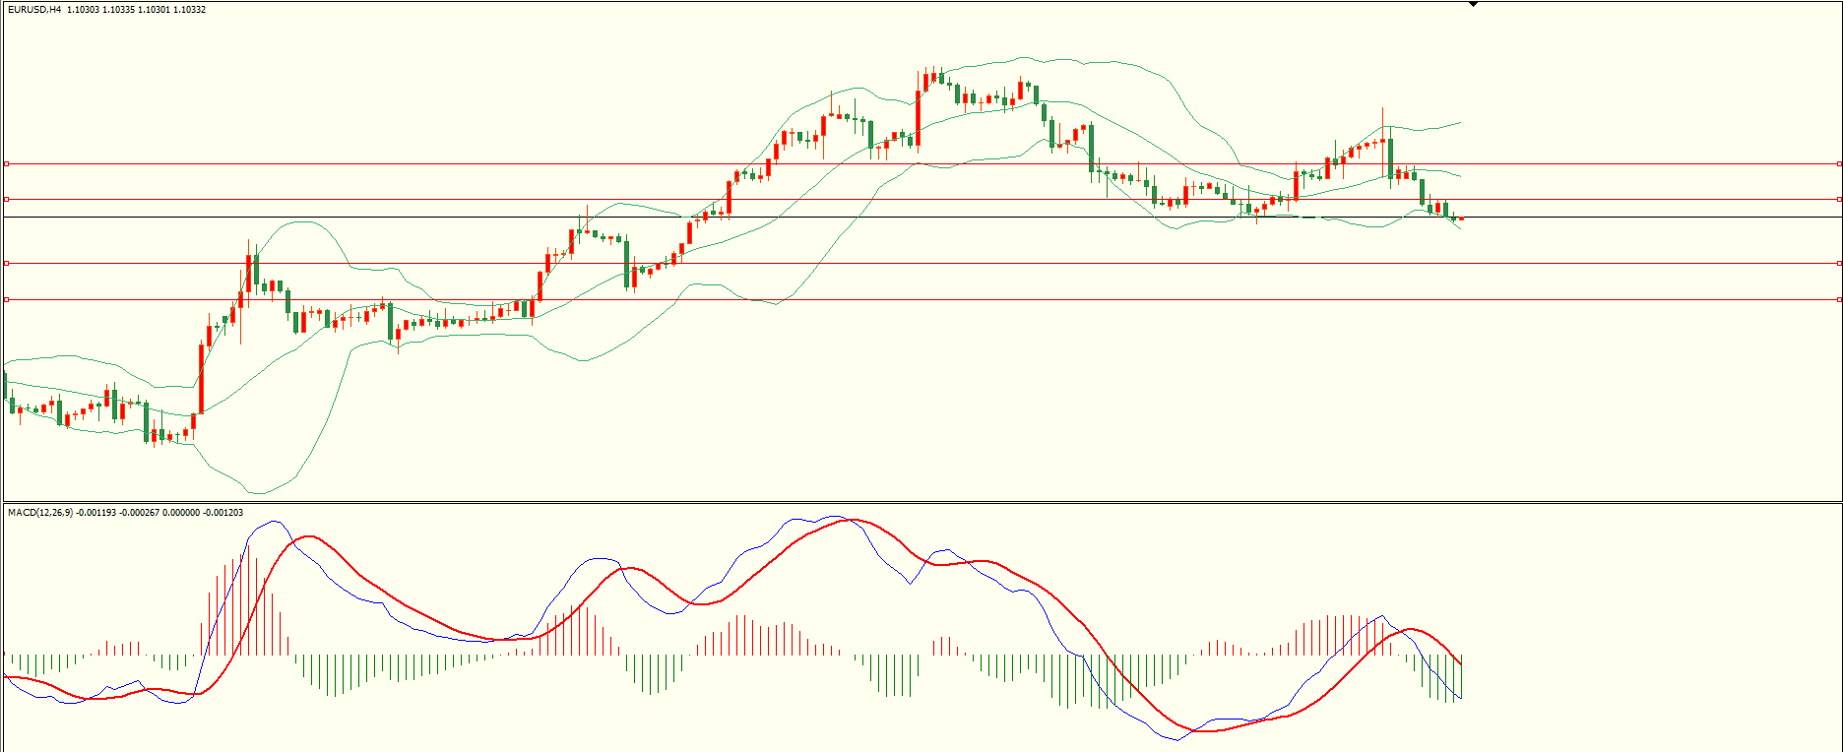The height and width of the screenshot is (752, 1843).
Task: Click the MACD(12,26,9) indicator label
Action: [39, 513]
